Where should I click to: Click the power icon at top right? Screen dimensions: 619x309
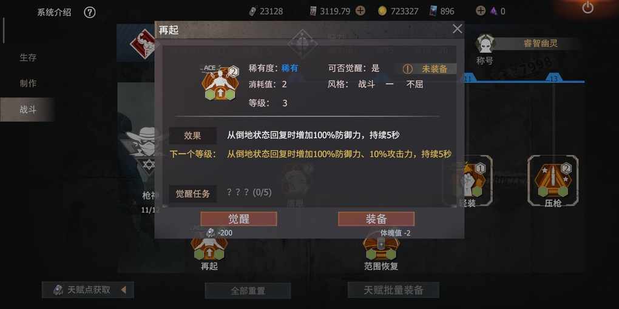(x=588, y=7)
